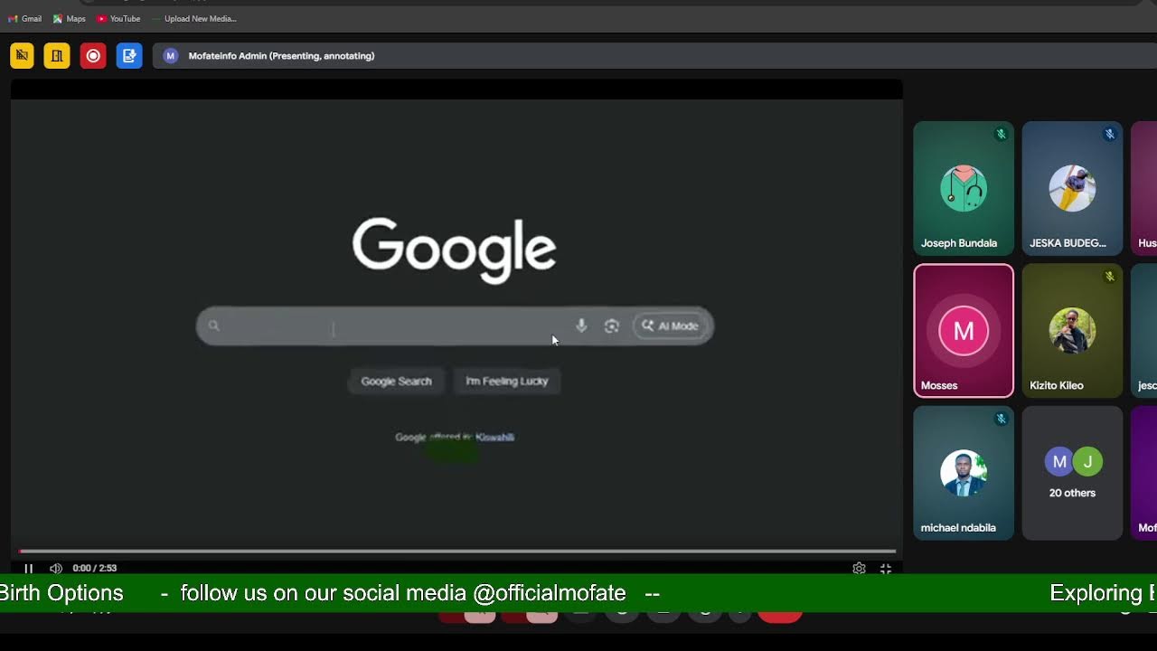This screenshot has width=1157, height=651.
Task: Select JESKA BUDEG... participant tile
Action: click(x=1072, y=188)
